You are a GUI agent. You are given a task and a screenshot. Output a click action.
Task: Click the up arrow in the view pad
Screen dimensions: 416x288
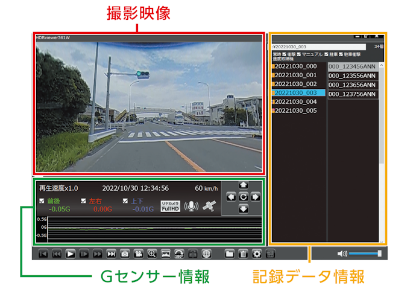coord(244,185)
